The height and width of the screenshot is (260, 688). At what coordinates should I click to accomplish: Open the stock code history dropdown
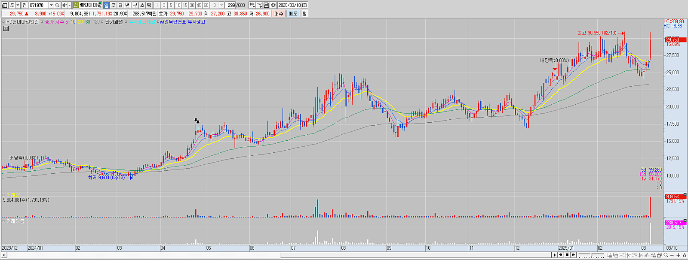click(x=51, y=5)
